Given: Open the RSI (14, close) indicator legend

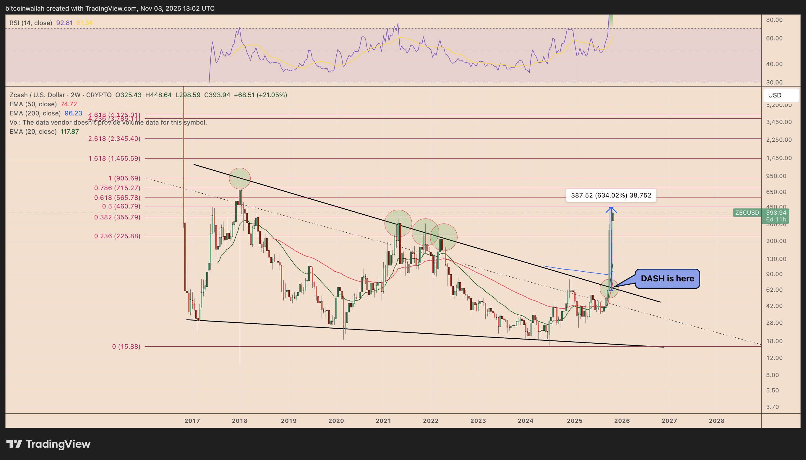Looking at the screenshot, I should 31,23.
